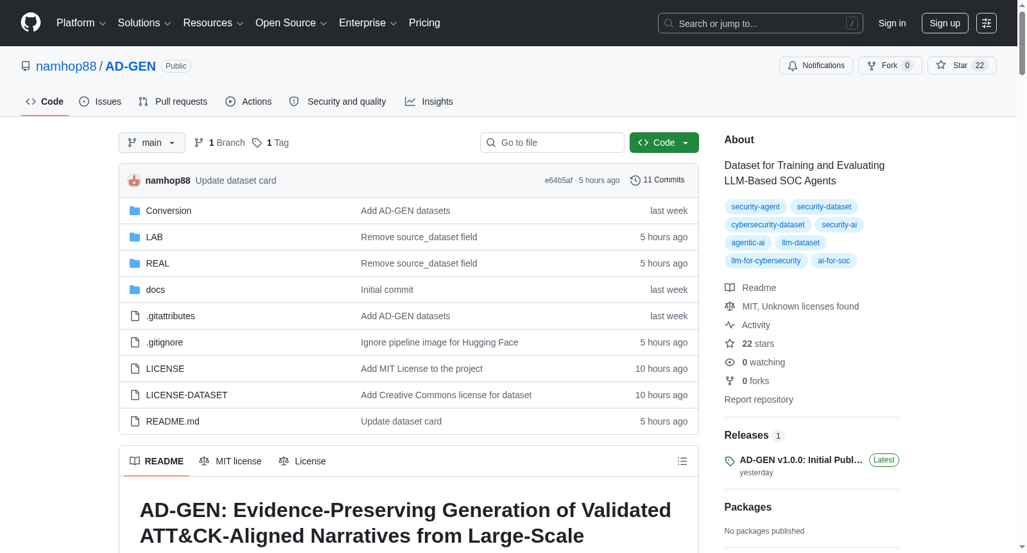Click the .gitattributes file icon
Viewport: 1027px width, 553px height.
(x=135, y=316)
